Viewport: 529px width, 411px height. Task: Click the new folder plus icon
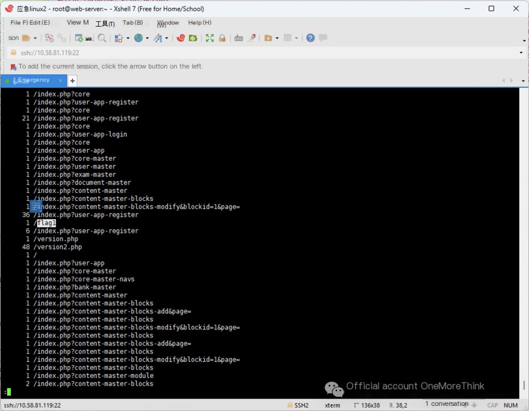[x=268, y=38]
